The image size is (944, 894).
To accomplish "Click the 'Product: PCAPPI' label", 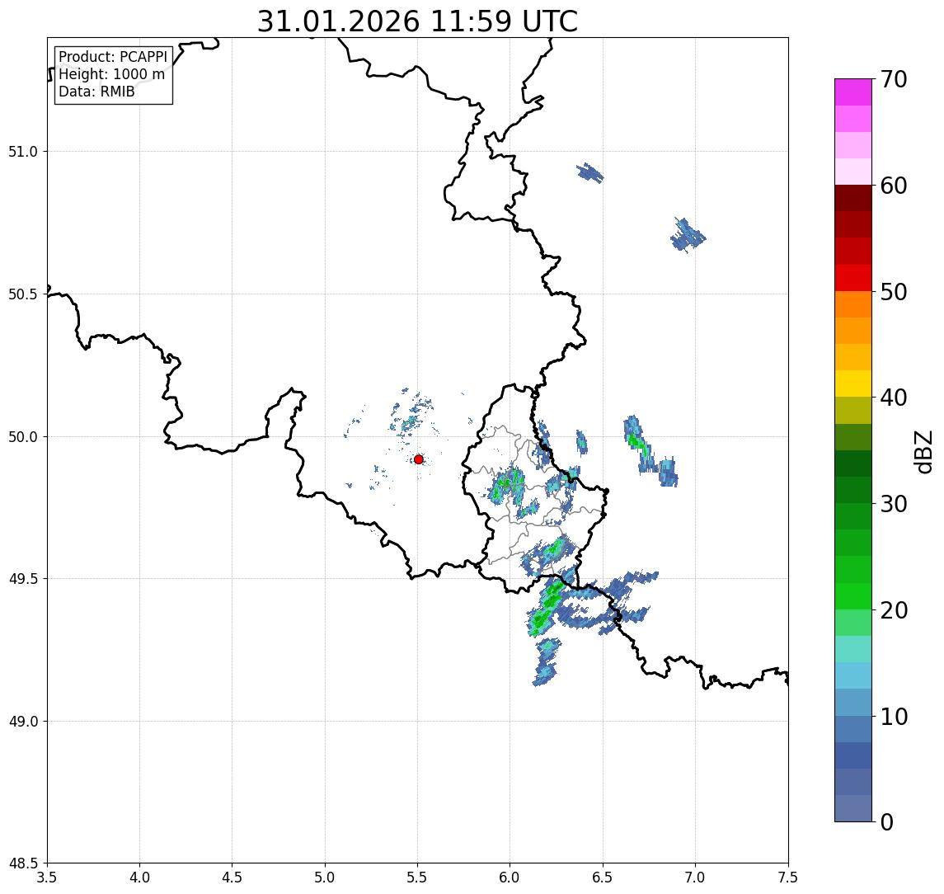I will tap(113, 57).
